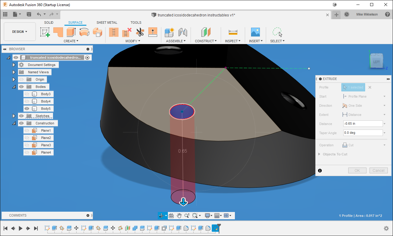The height and width of the screenshot is (236, 393).
Task: Cancel the Extrude operation
Action: [x=378, y=170]
